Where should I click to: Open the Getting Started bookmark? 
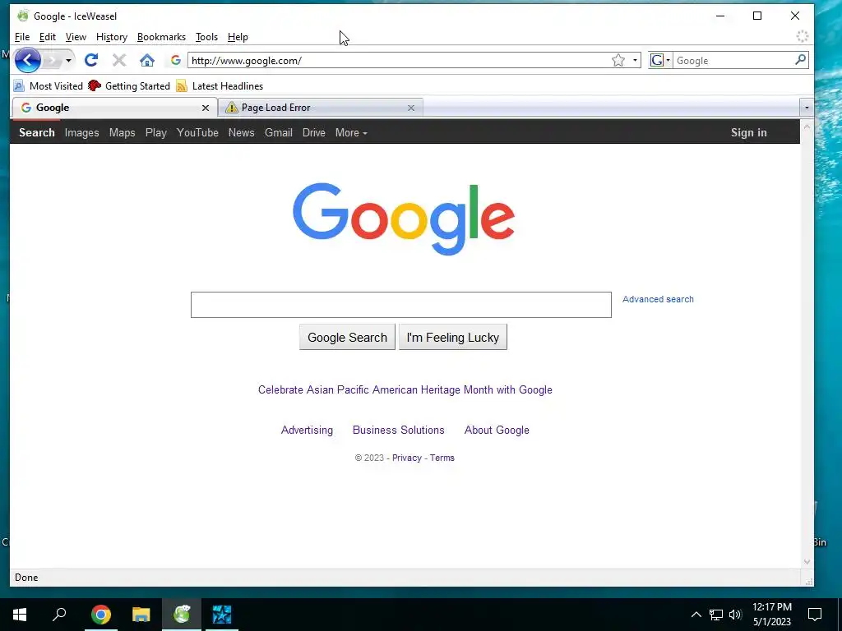pos(129,85)
